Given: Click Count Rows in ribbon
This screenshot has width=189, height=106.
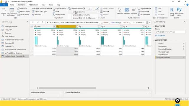Looking at the screenshot, I should tap(23, 14).
